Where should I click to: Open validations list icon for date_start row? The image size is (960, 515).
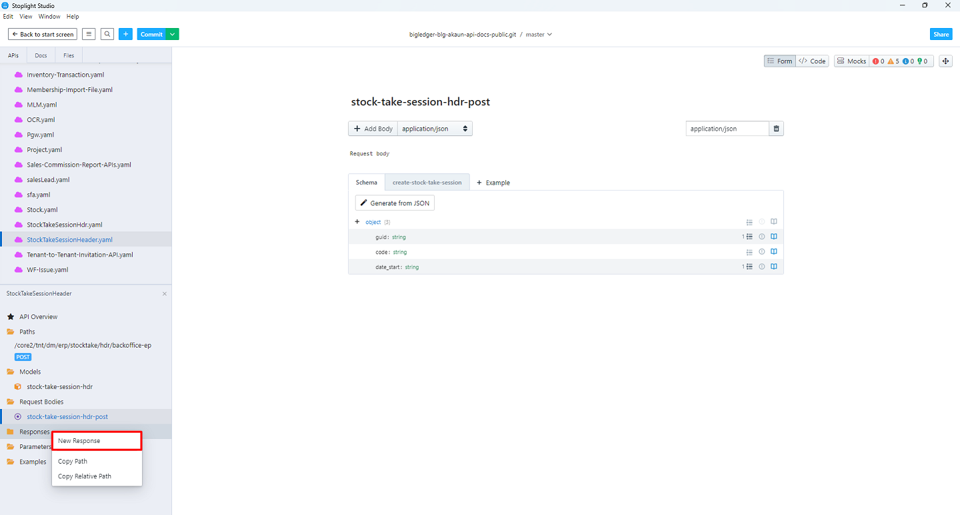click(x=749, y=267)
